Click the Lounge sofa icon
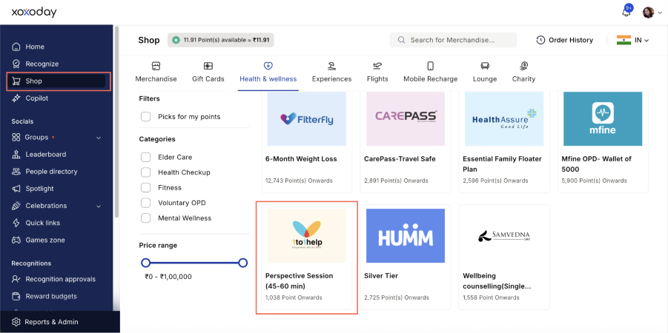668x333 pixels. [x=485, y=66]
